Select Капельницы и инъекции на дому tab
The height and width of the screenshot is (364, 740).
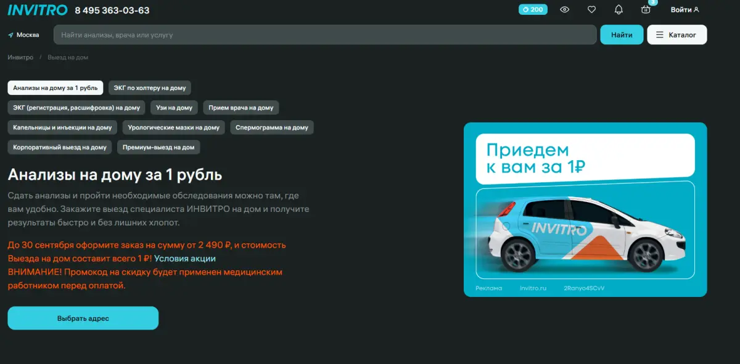coord(62,127)
